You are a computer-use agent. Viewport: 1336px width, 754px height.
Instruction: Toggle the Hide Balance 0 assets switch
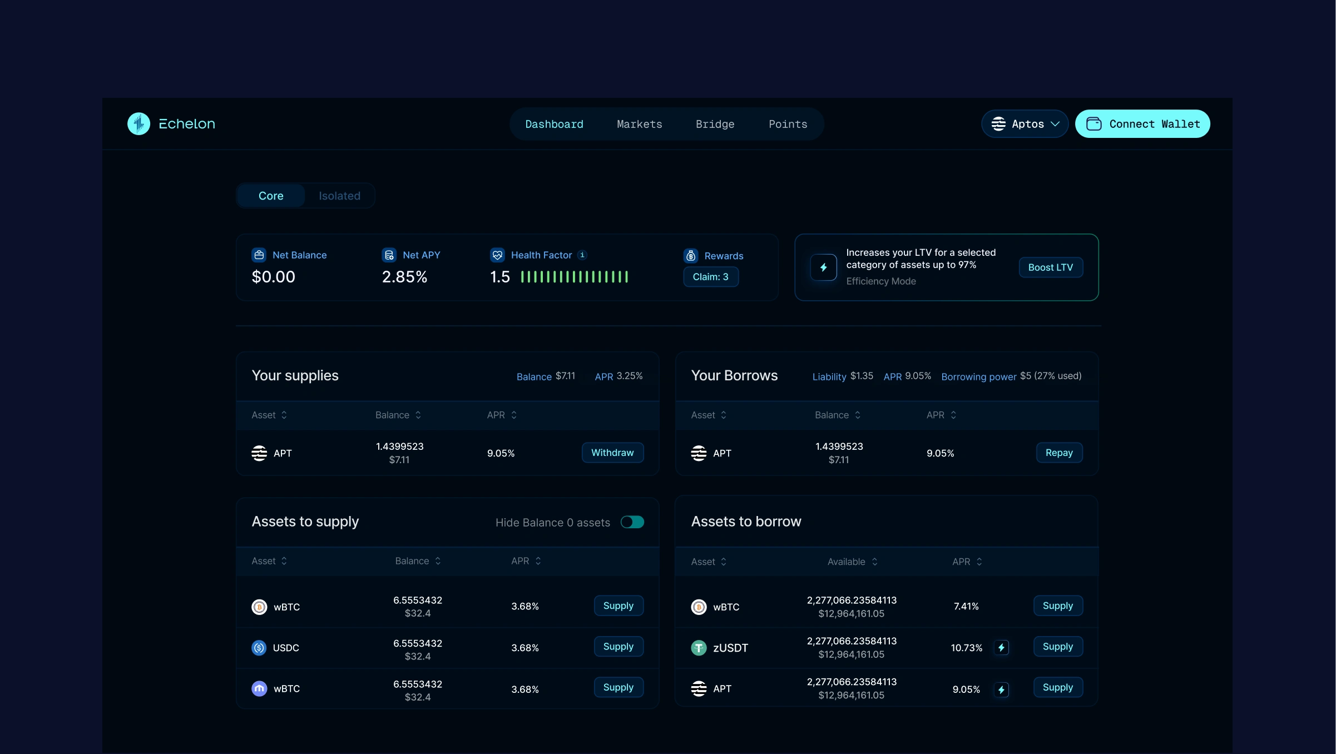632,522
